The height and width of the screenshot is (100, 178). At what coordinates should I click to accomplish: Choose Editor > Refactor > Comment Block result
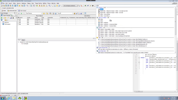pos(108,26)
